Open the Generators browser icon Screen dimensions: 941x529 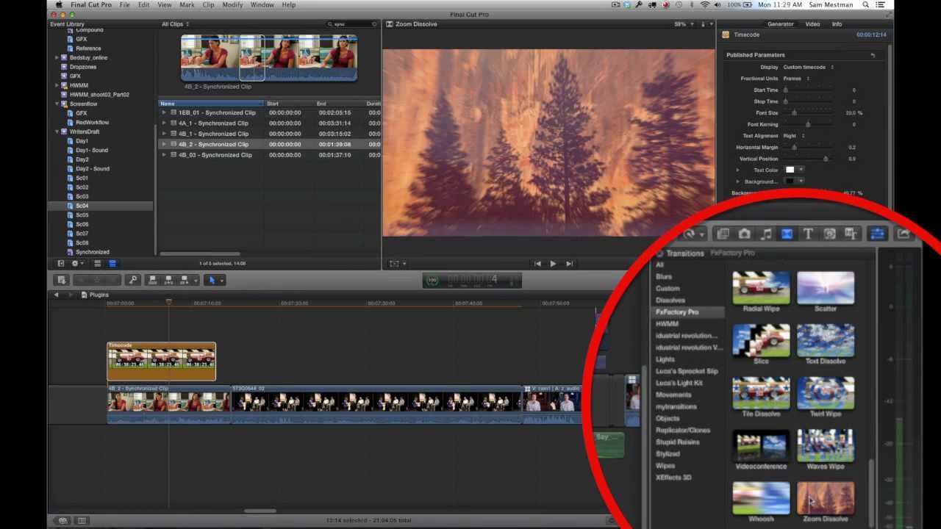[x=829, y=234]
